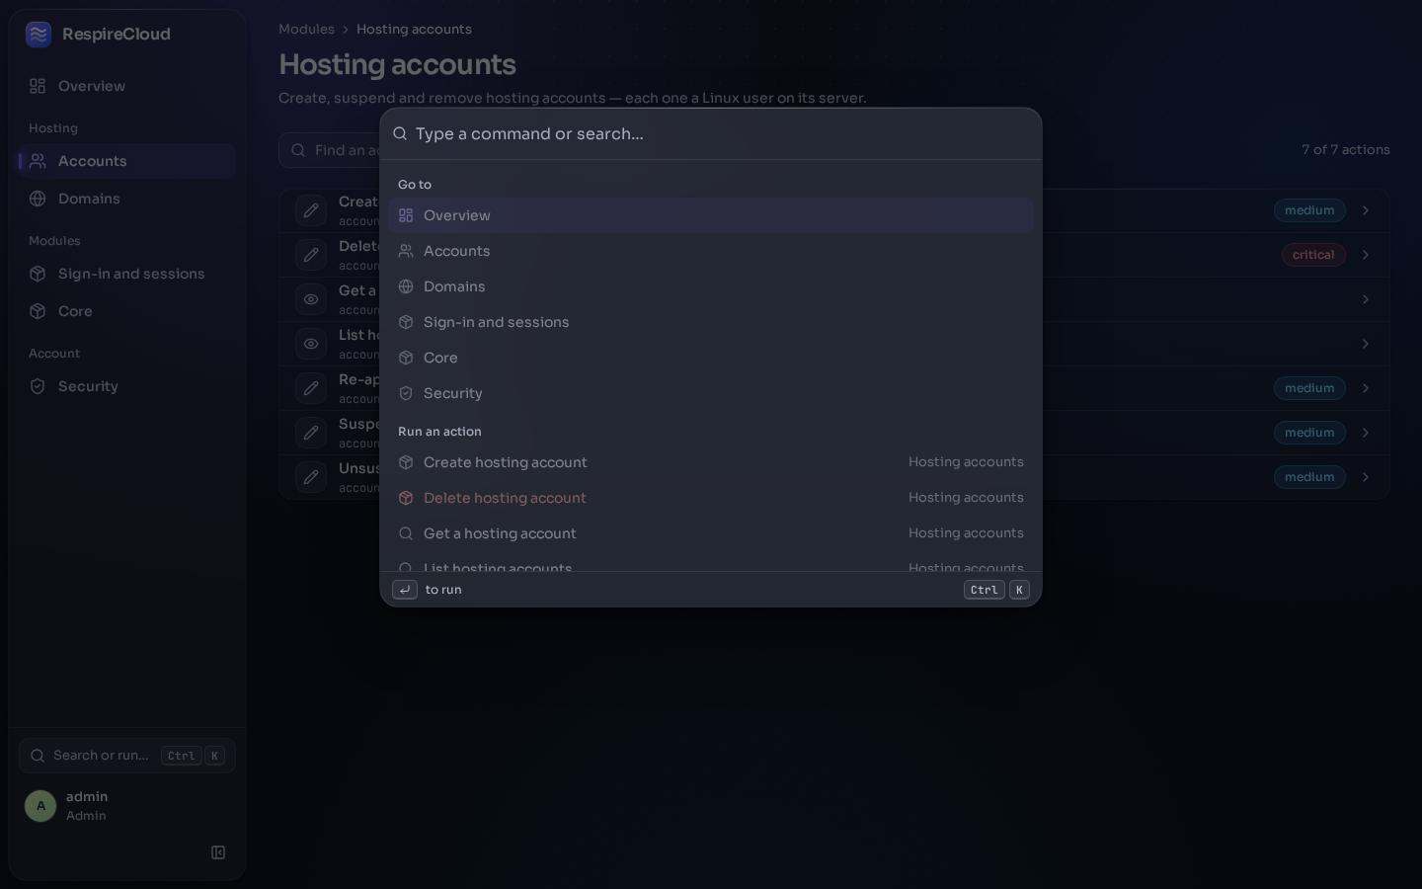Screen dimensions: 1422x889
Task: Choose Security in the command palette
Action: click(x=711, y=393)
